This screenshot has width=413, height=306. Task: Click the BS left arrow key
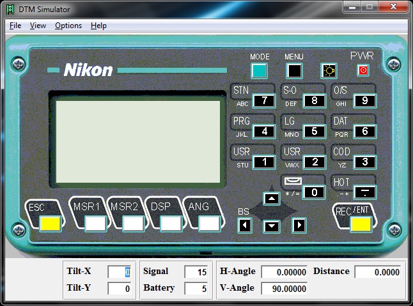(244, 226)
